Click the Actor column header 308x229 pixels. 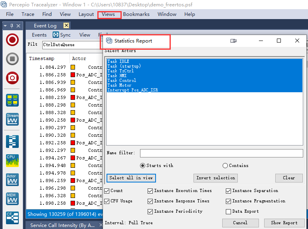coord(79,58)
